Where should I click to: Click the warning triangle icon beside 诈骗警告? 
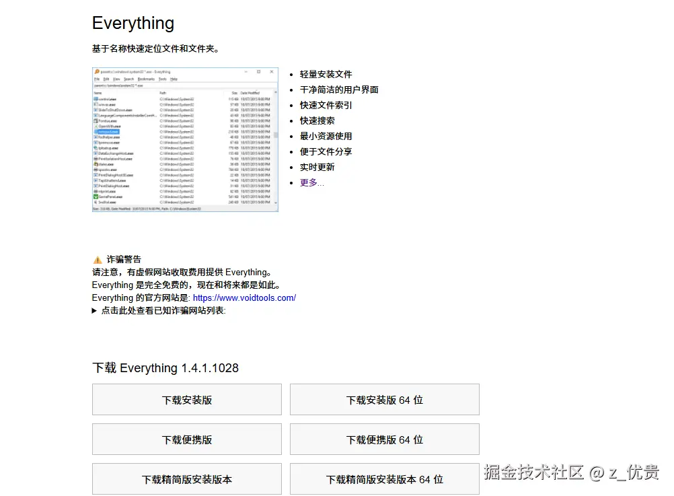click(98, 259)
